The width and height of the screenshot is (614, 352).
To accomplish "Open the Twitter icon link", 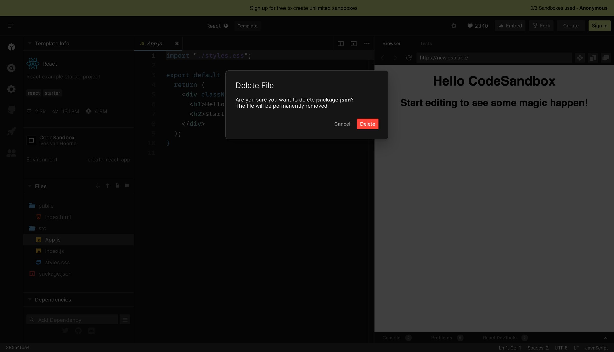I will click(65, 331).
